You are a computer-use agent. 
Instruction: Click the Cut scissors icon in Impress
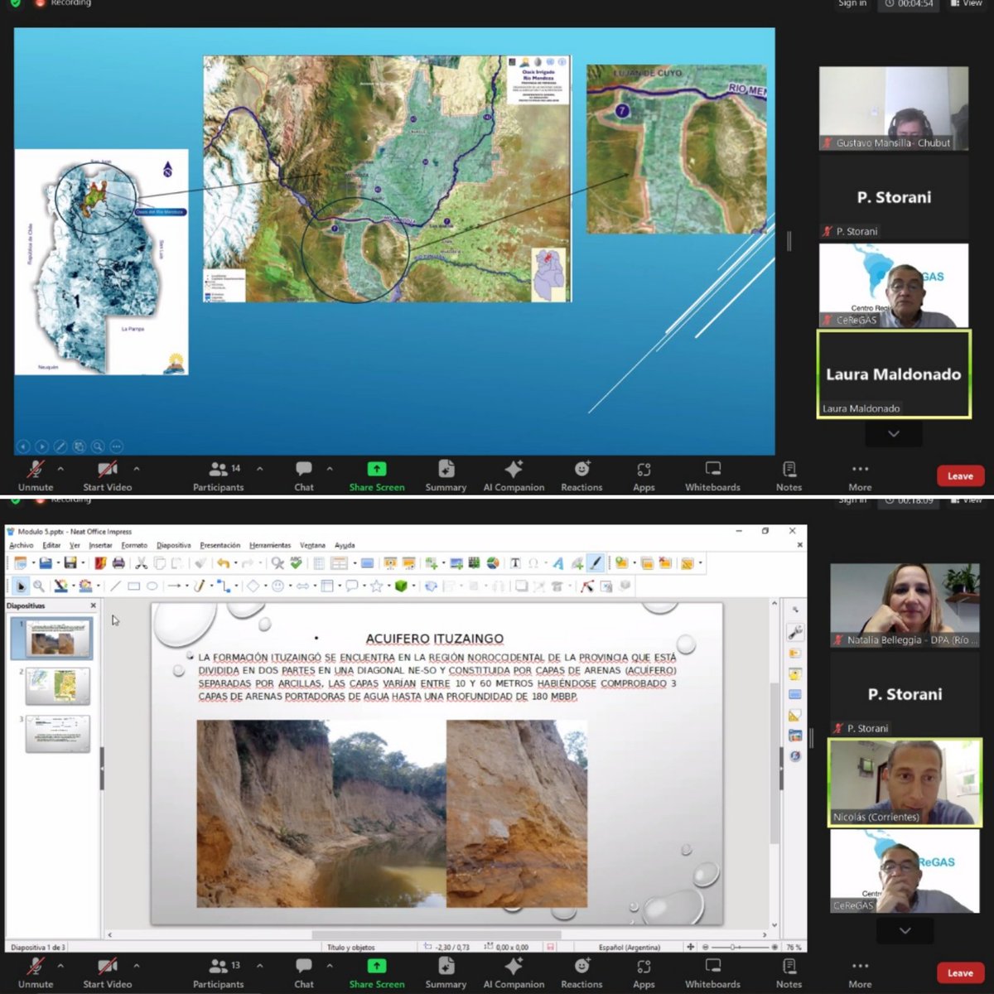pos(142,563)
